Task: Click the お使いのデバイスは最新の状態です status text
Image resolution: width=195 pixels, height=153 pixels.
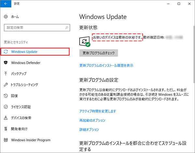Action: pos(118,37)
